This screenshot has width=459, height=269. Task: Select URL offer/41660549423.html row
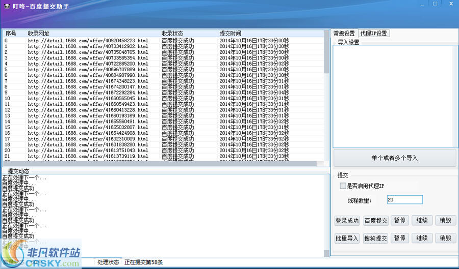coord(163,104)
